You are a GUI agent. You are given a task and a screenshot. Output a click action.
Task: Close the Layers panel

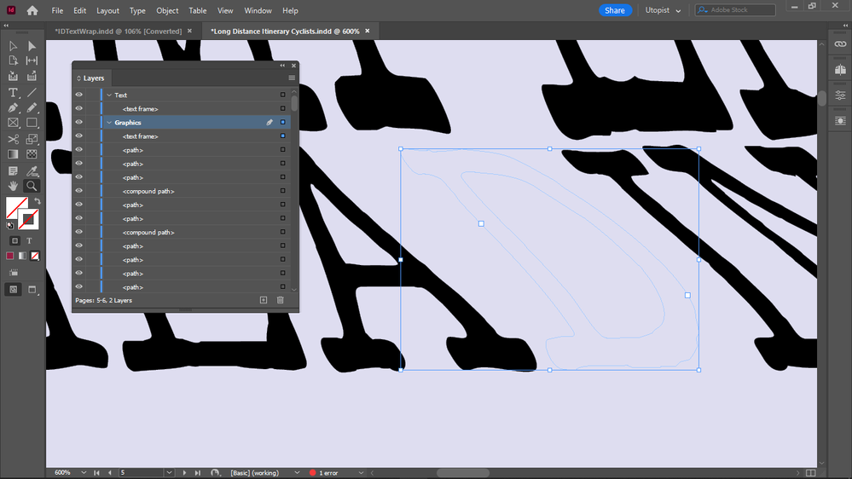[x=293, y=66]
